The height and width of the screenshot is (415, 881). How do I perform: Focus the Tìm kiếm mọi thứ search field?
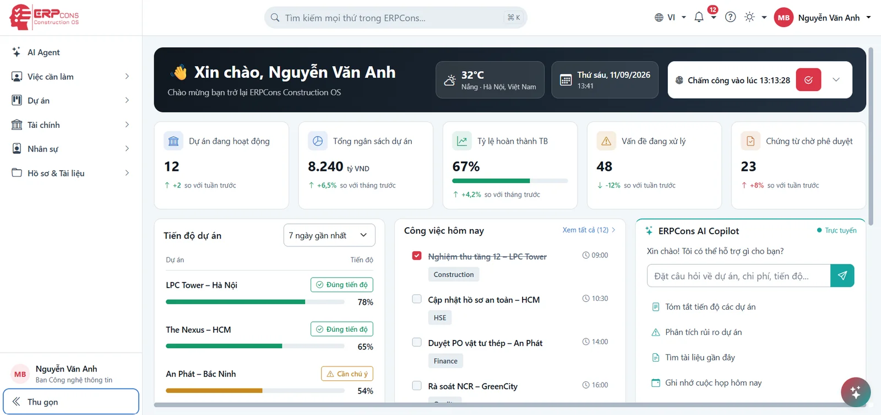(x=395, y=18)
